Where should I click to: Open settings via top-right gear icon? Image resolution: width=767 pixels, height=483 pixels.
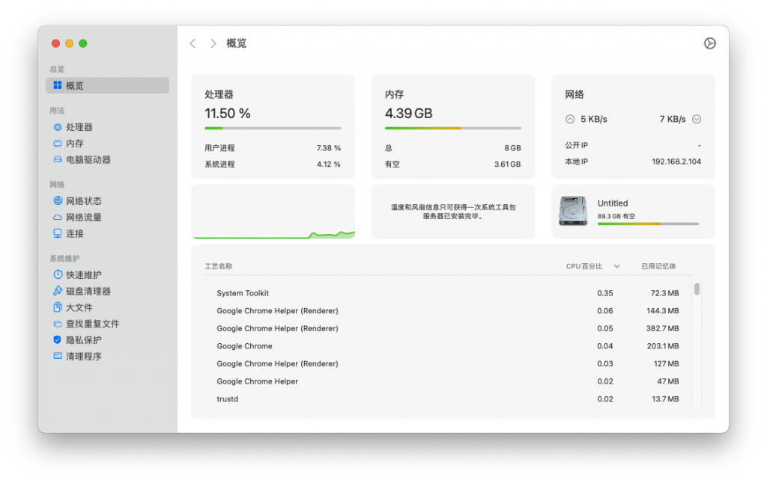point(710,43)
